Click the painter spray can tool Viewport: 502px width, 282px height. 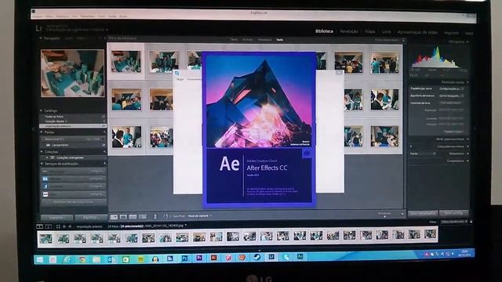click(x=155, y=217)
